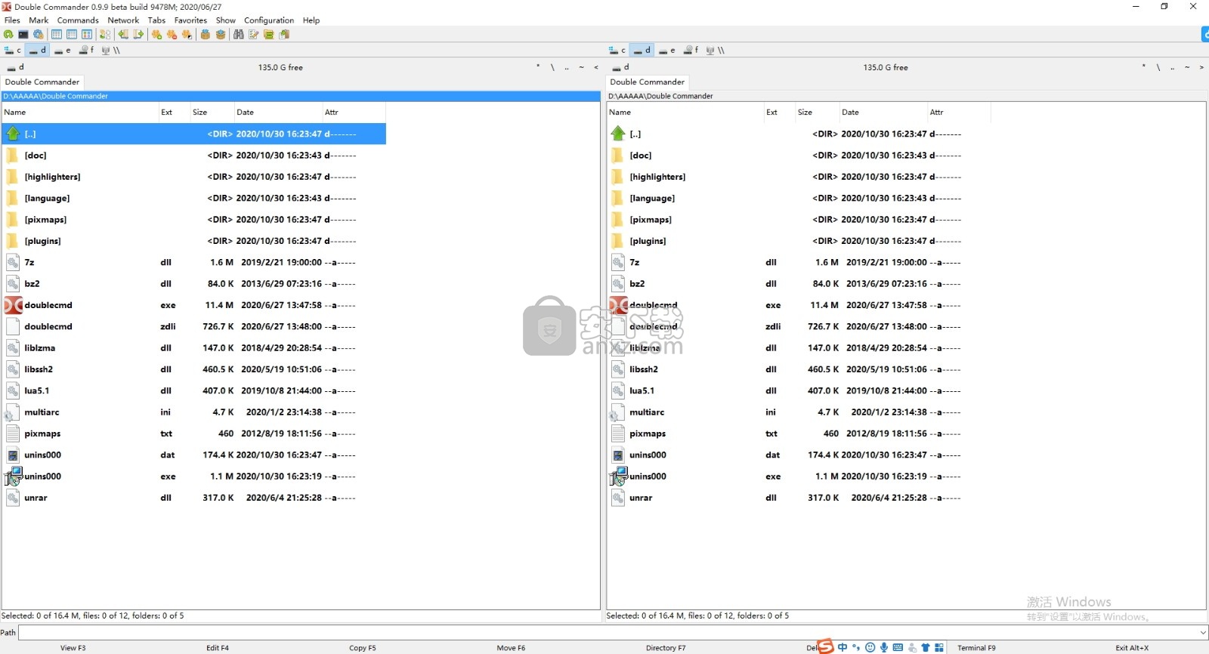This screenshot has height=654, width=1209.
Task: Select drive e in the right panel
Action: [x=667, y=51]
